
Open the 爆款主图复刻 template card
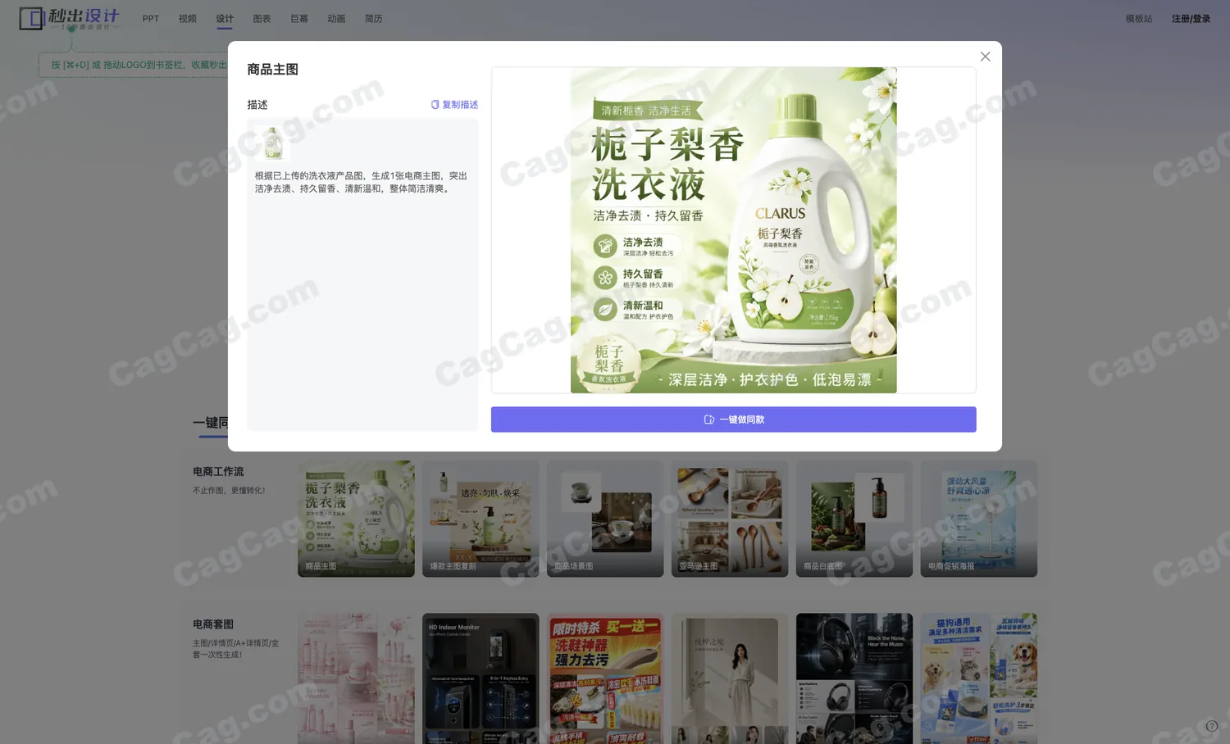click(x=481, y=519)
